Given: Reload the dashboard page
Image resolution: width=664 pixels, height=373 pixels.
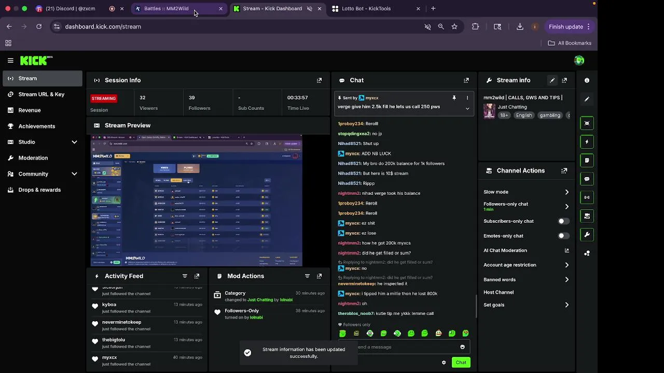Looking at the screenshot, I should (38, 26).
